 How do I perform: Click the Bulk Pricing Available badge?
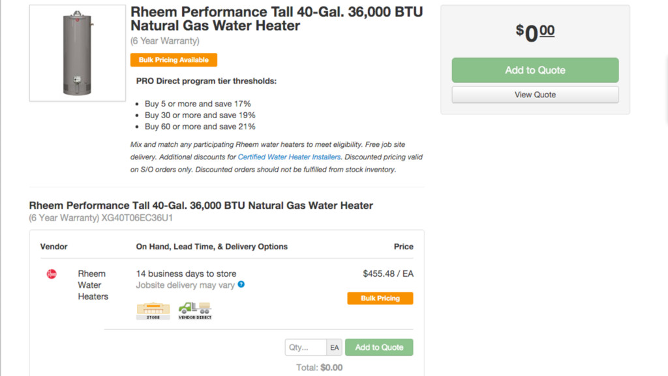(x=174, y=59)
